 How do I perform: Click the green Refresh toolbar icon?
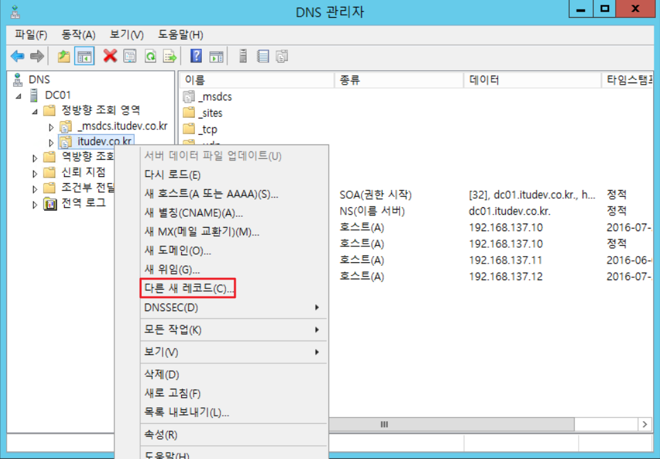coord(149,56)
